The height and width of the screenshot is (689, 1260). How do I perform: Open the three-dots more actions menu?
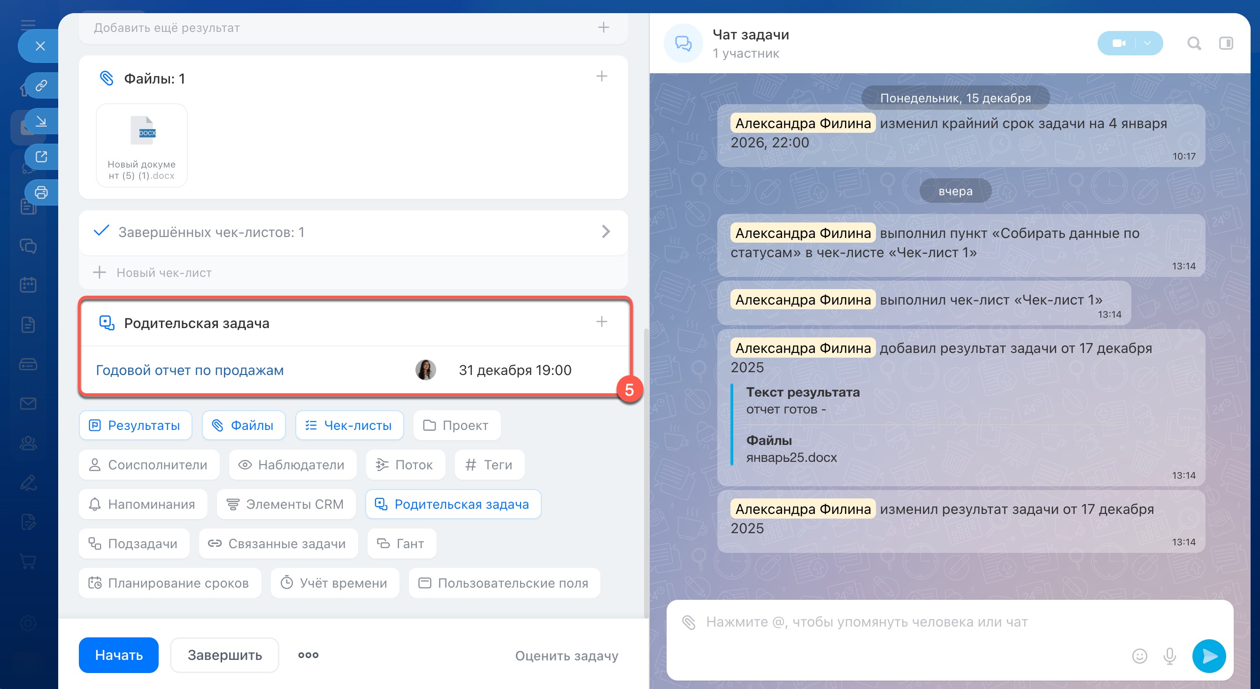coord(308,655)
